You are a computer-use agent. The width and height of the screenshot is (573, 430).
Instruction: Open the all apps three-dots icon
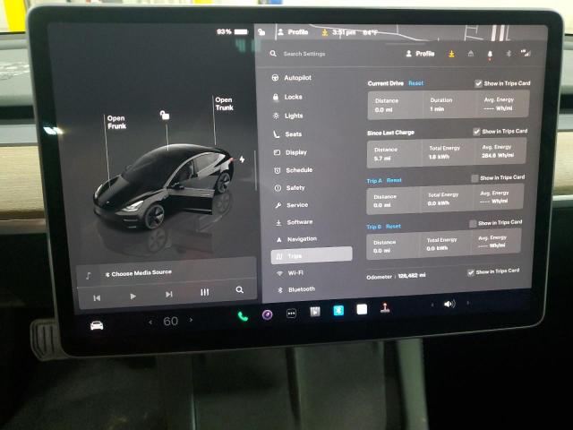pos(291,314)
